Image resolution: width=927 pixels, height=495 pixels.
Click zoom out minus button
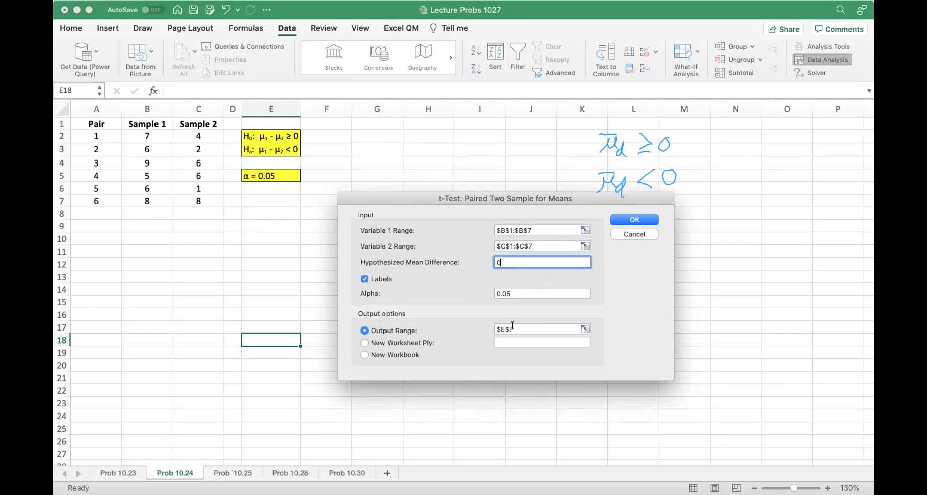754,488
